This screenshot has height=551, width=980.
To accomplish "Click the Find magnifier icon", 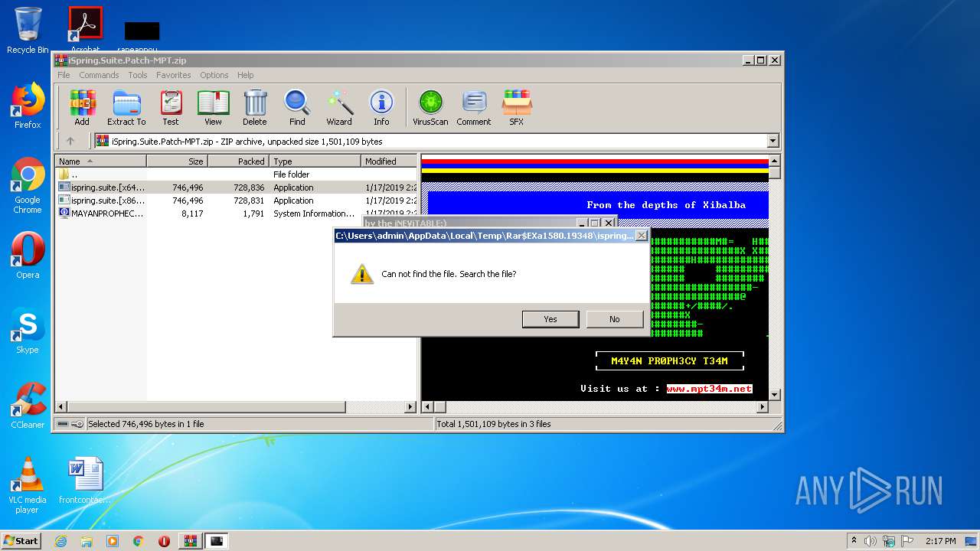I will [297, 107].
